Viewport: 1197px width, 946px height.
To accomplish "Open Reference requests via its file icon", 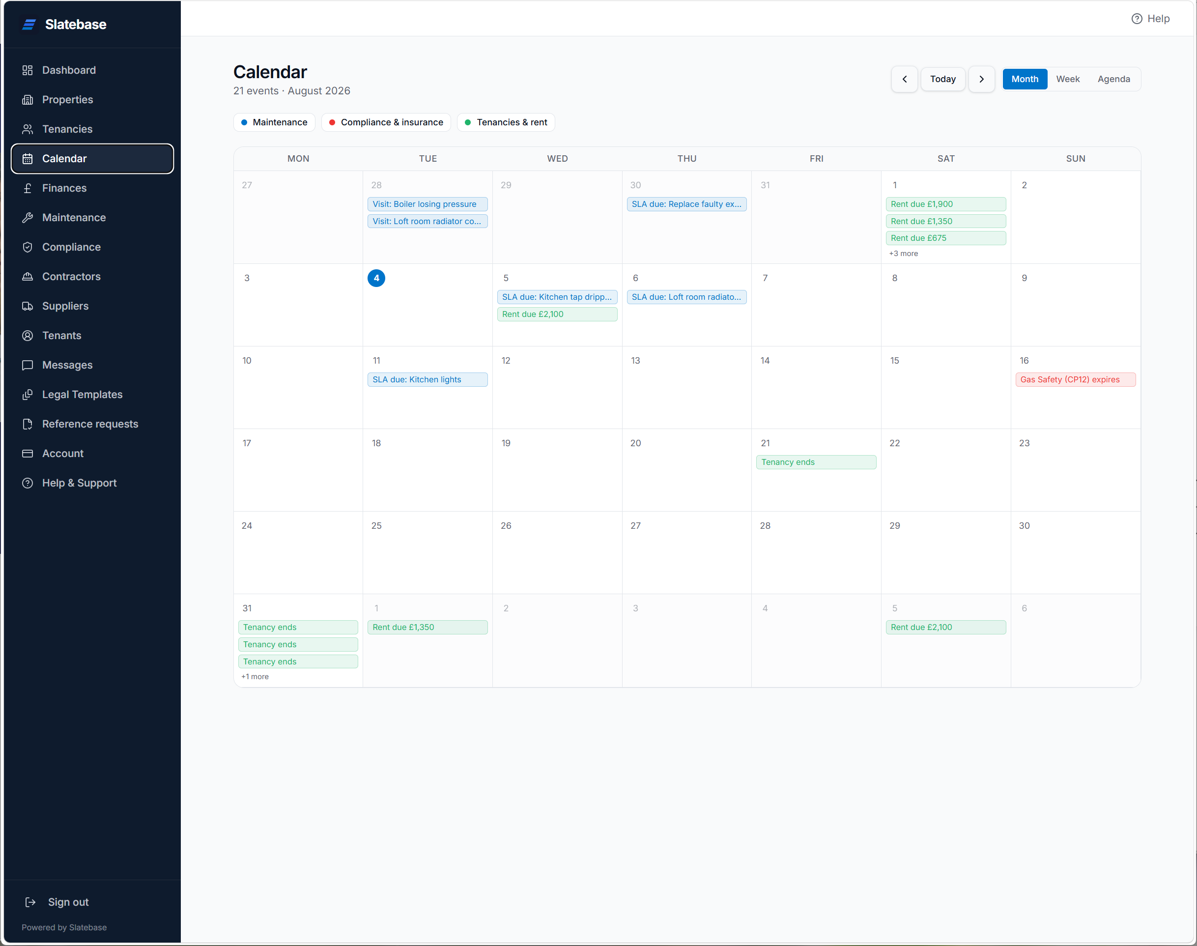I will (x=27, y=424).
